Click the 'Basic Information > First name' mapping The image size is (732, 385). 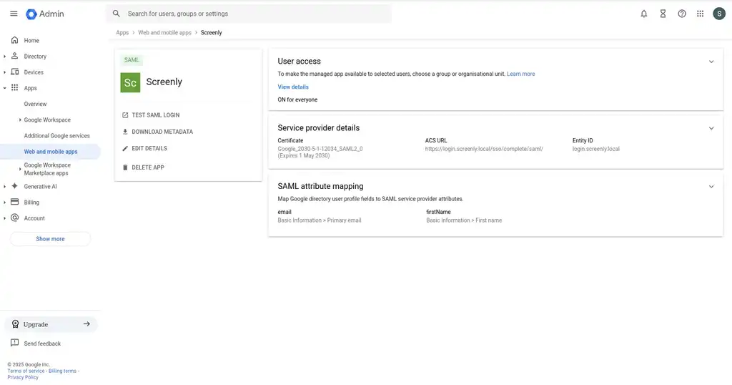pos(463,220)
